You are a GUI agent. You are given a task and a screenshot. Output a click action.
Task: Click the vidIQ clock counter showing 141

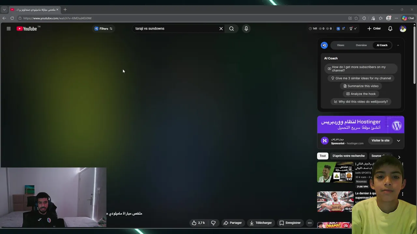click(313, 29)
